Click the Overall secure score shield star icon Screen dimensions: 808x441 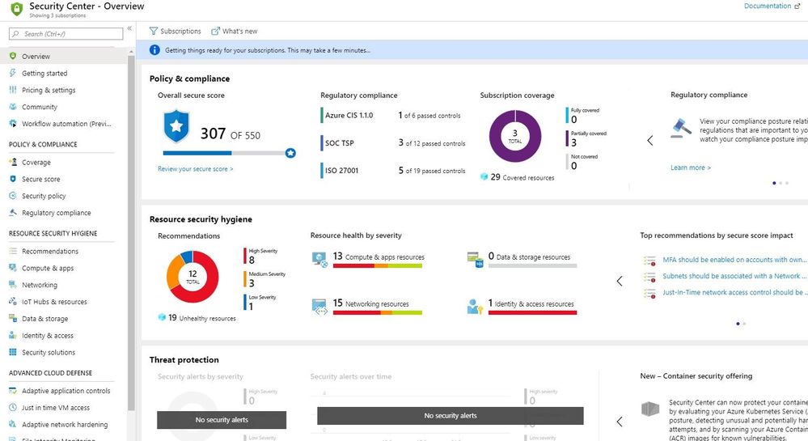point(176,126)
